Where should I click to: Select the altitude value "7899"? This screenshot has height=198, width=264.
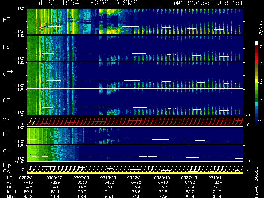[x=55, y=182]
